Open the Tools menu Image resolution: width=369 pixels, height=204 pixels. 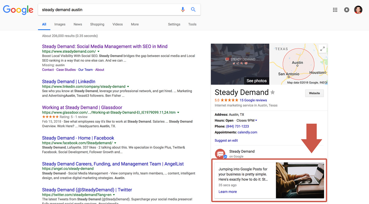pyautogui.click(x=192, y=24)
